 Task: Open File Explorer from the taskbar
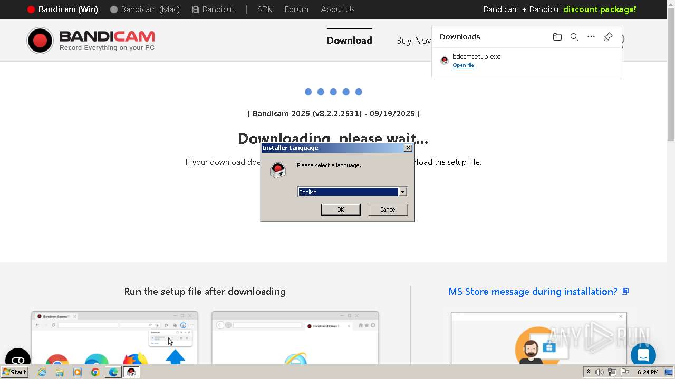coord(60,372)
